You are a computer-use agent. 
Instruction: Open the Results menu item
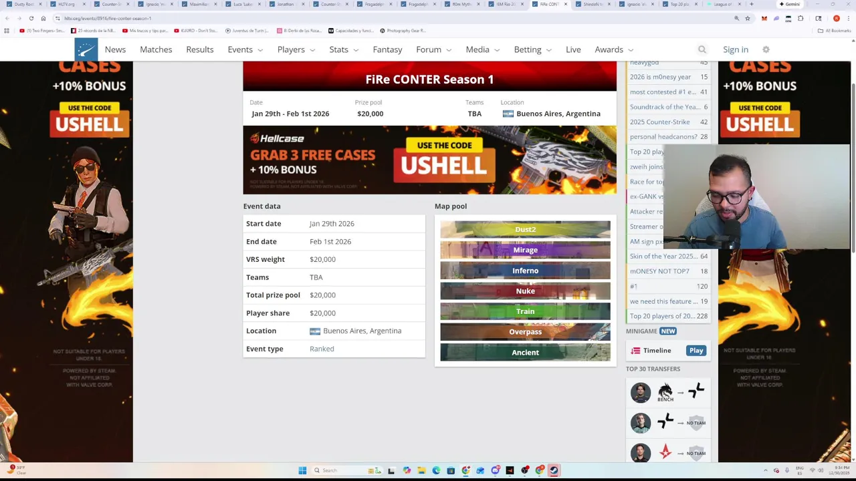click(x=200, y=49)
